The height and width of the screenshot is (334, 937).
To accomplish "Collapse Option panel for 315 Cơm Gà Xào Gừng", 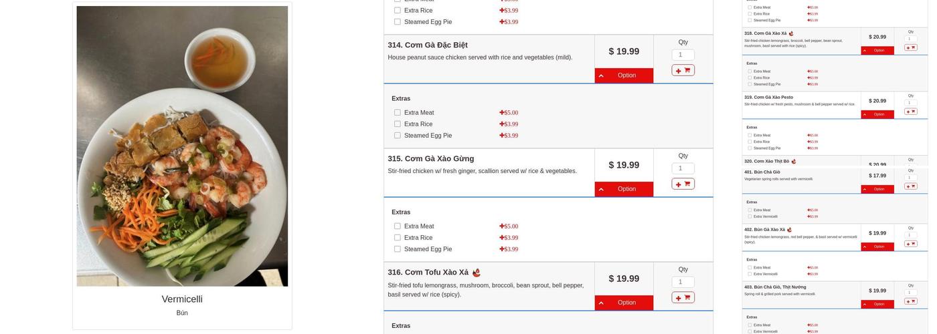I will click(624, 189).
